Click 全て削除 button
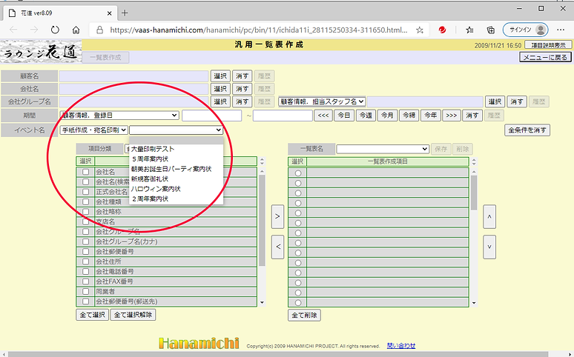 pyautogui.click(x=305, y=316)
